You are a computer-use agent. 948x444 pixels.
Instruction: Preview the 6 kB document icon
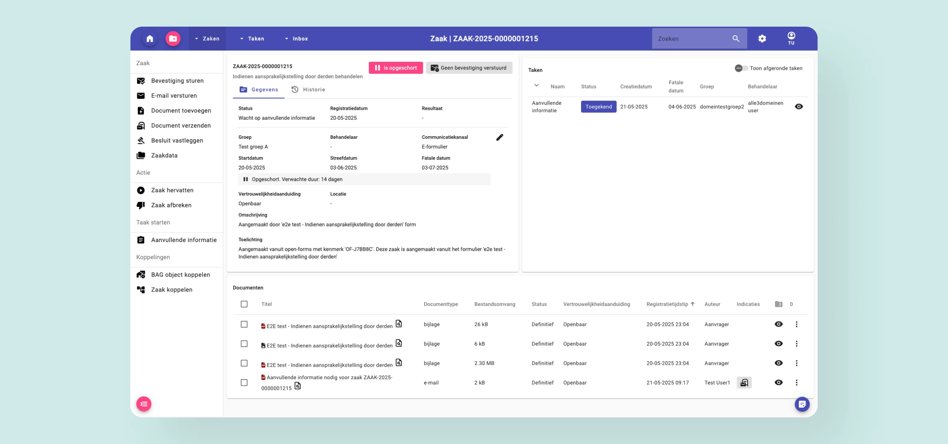(399, 343)
